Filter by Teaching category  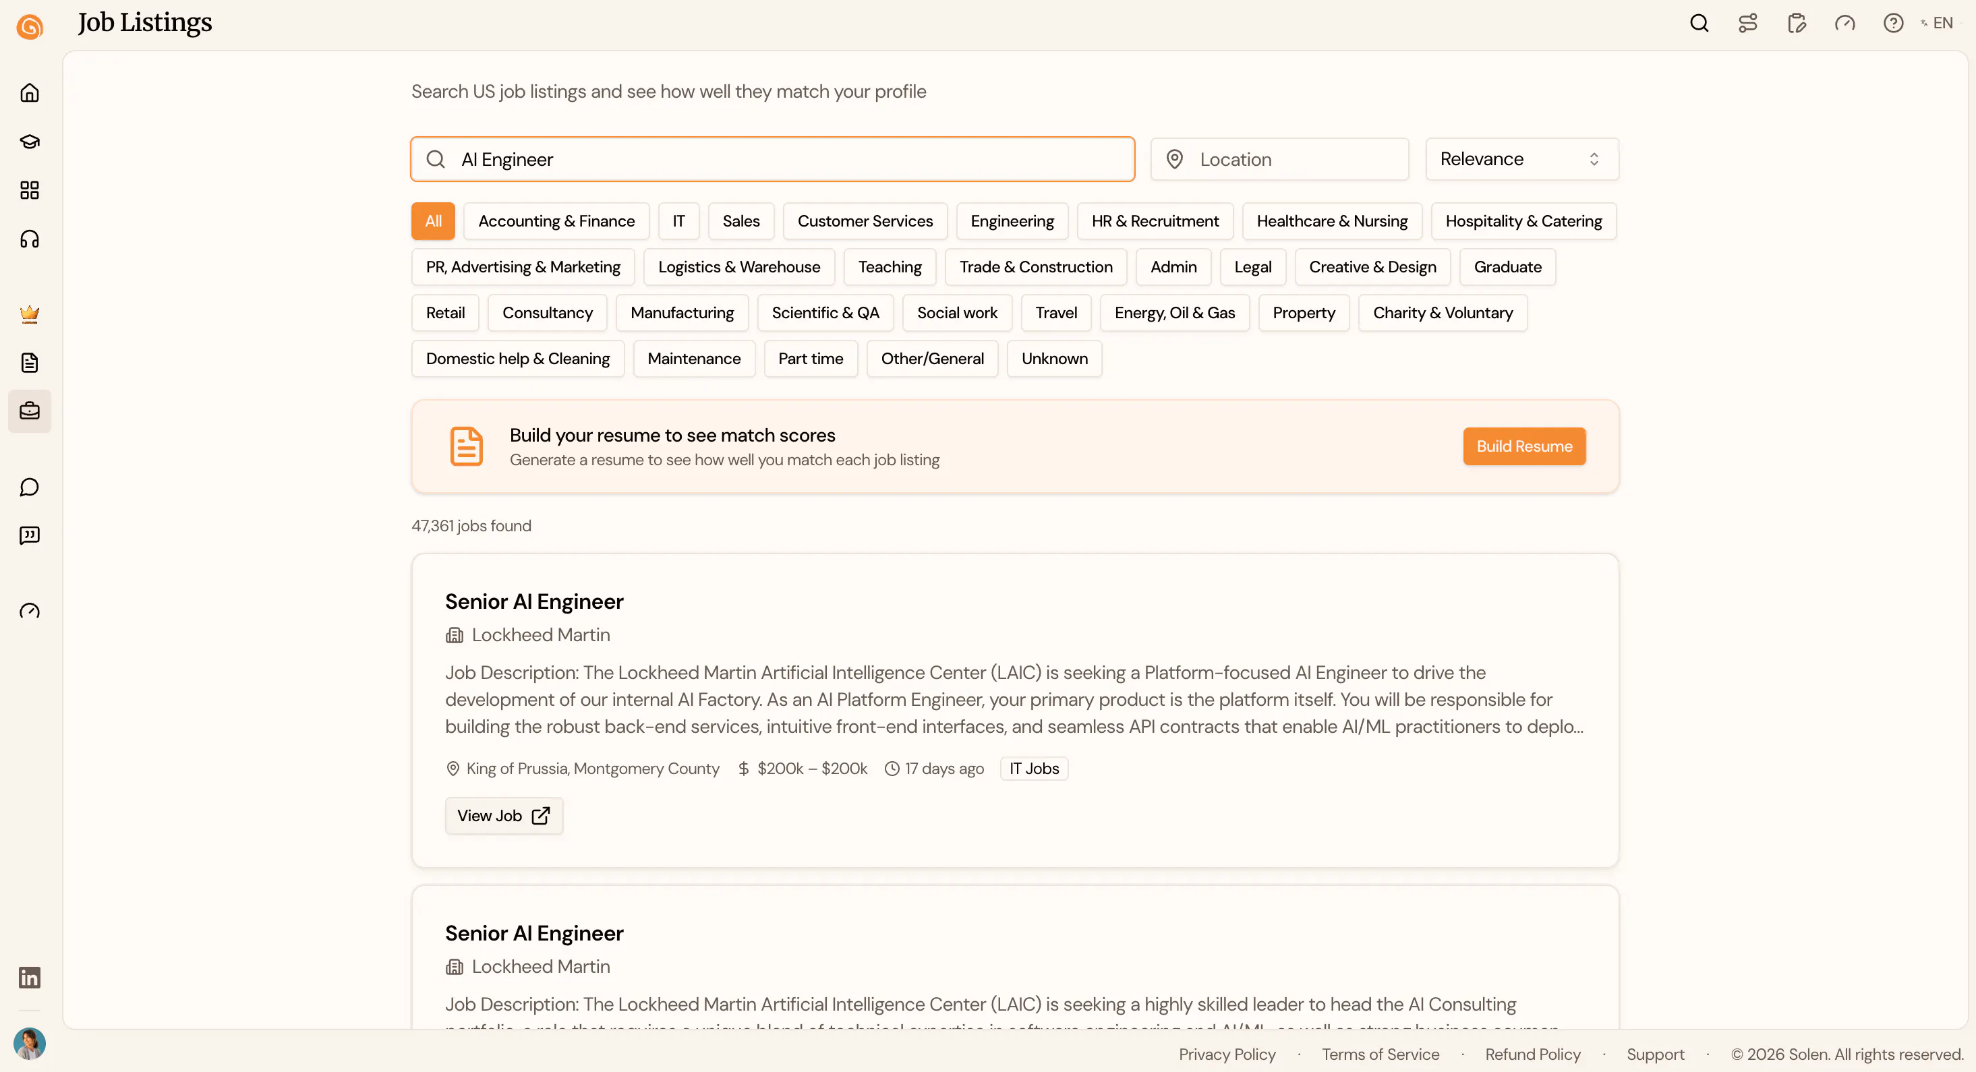pos(890,267)
